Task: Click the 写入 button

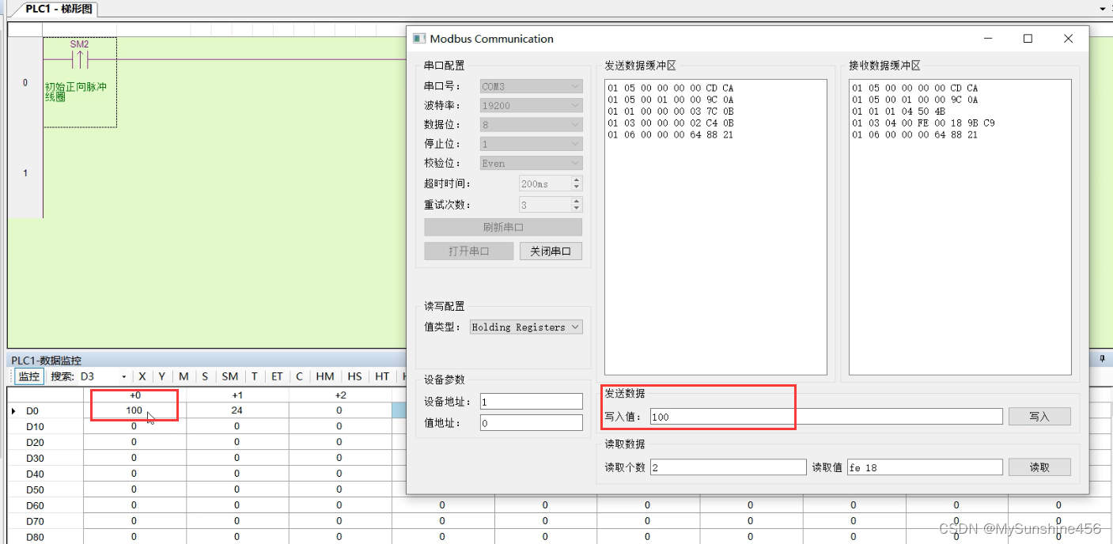Action: click(x=1039, y=417)
